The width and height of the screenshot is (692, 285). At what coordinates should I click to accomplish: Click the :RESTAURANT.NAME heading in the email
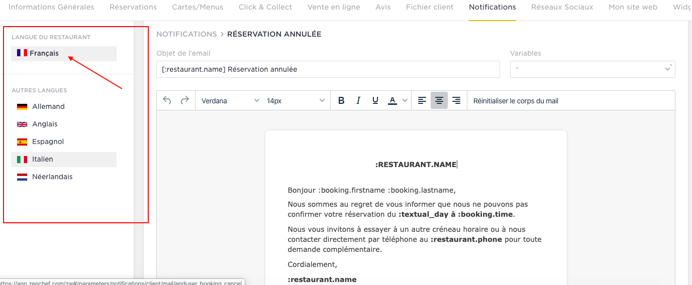(x=416, y=165)
